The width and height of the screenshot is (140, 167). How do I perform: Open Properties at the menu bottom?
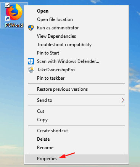point(47,159)
